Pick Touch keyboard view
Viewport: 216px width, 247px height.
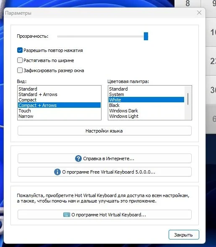[x=59, y=111]
